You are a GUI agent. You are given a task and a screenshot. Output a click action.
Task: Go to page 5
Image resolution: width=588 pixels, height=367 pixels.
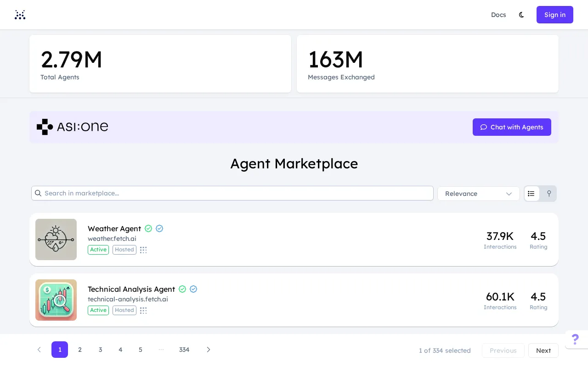tap(141, 350)
